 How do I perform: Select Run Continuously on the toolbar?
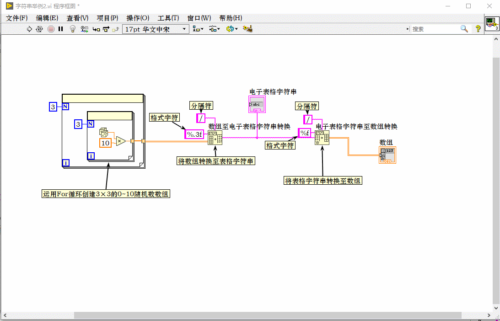[39, 29]
